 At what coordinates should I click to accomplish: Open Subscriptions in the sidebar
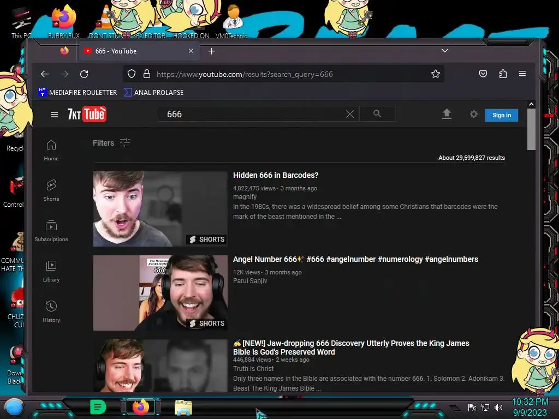click(x=51, y=231)
